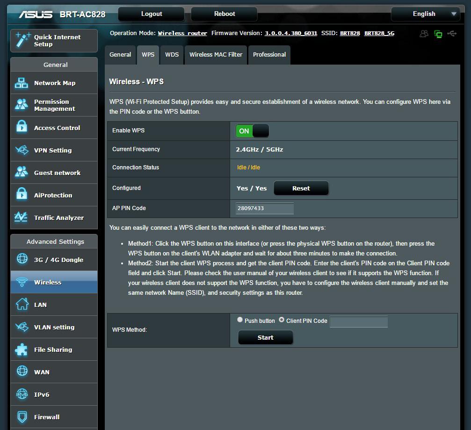Screen dimensions: 471x430
Task: Click the guest users status icon
Action: (424, 34)
